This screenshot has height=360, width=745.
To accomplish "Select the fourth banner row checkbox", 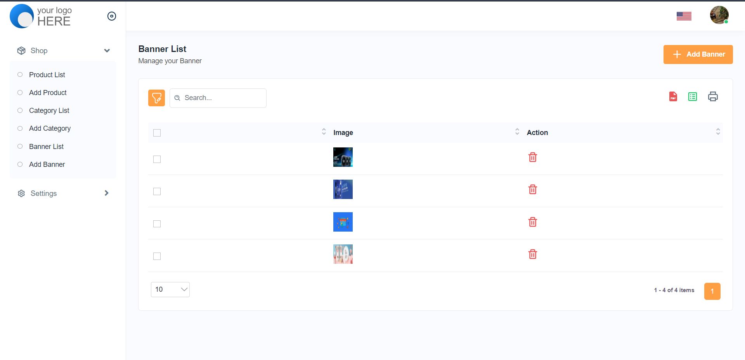I will click(x=157, y=256).
